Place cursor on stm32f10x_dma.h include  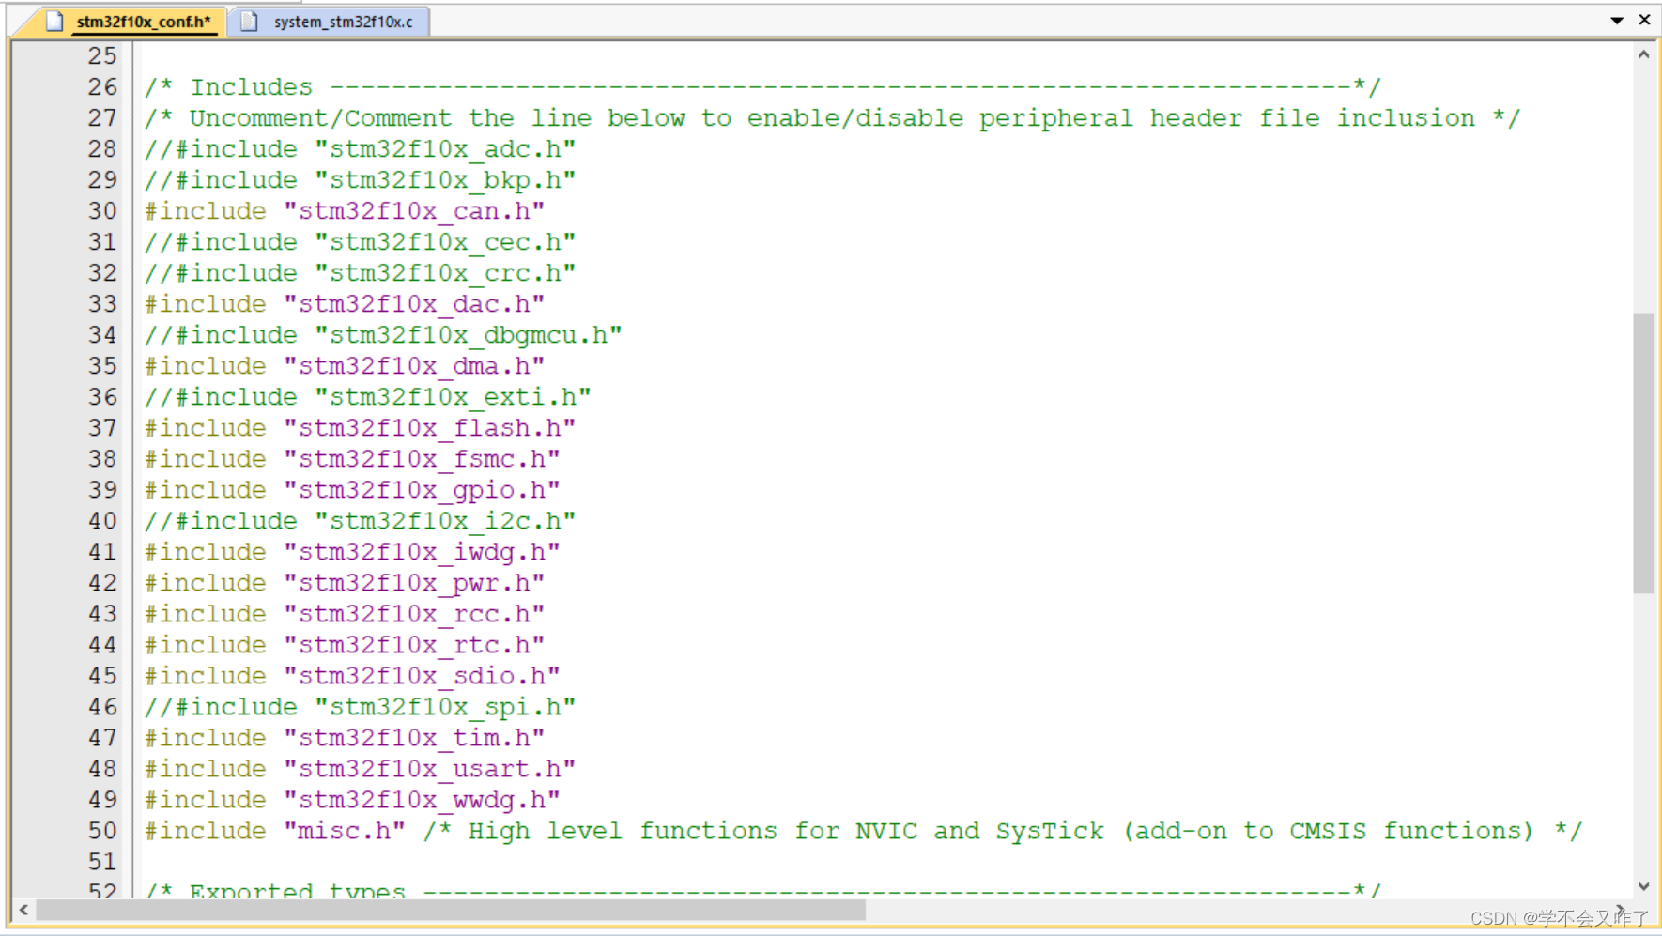click(345, 366)
